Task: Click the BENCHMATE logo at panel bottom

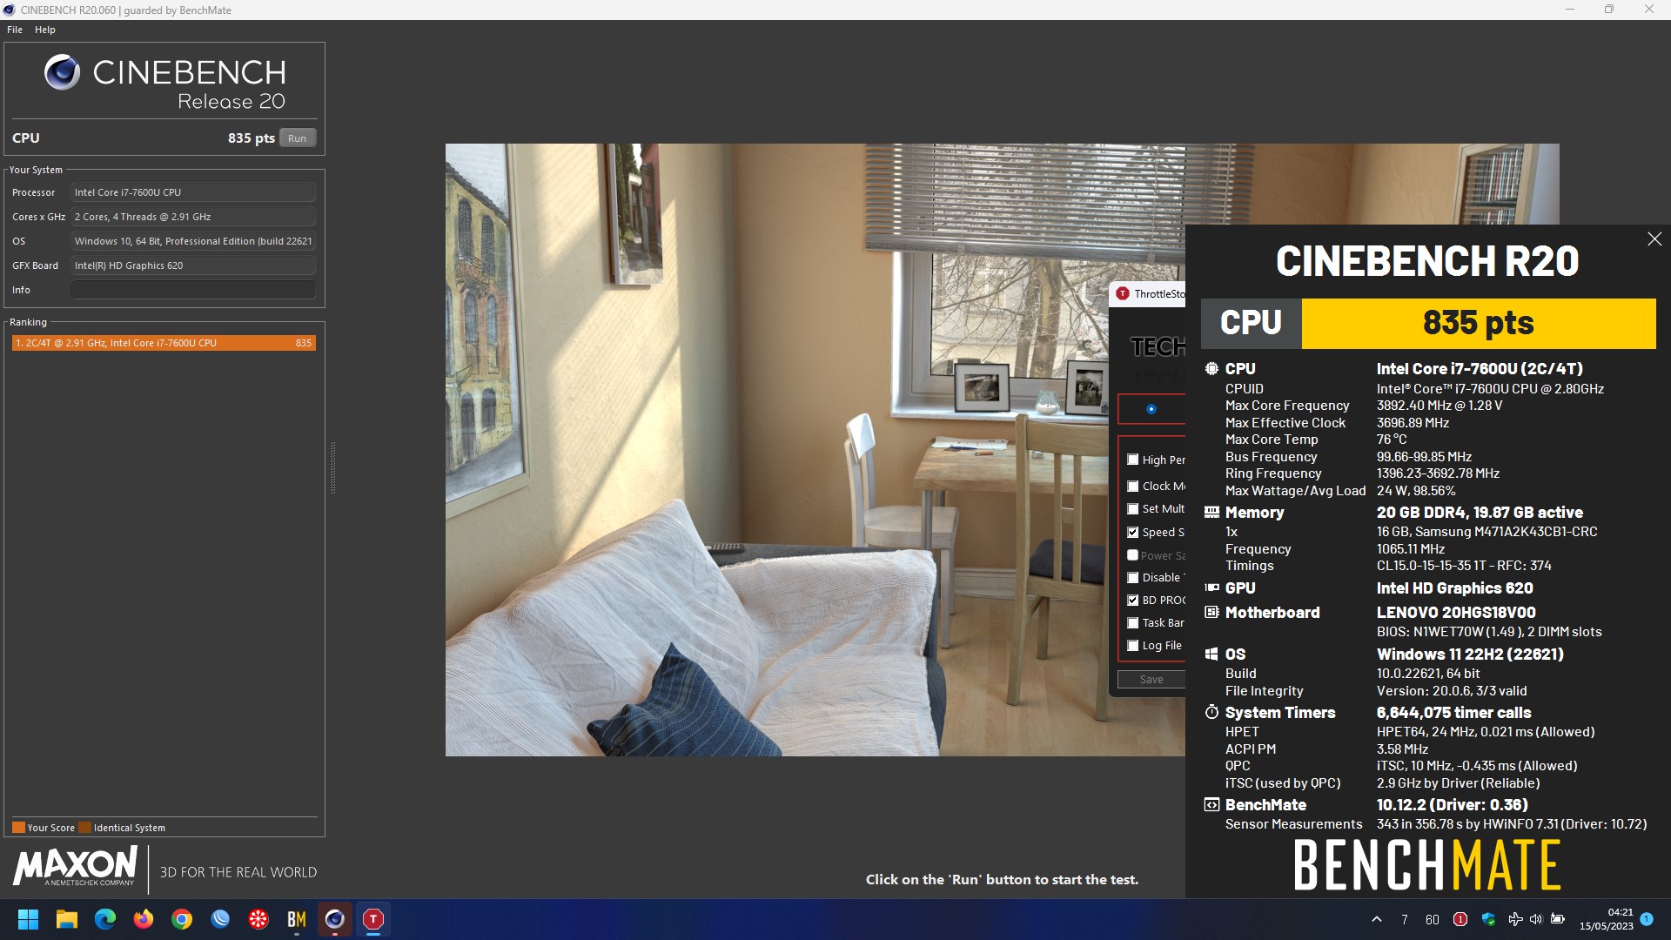Action: tap(1426, 865)
